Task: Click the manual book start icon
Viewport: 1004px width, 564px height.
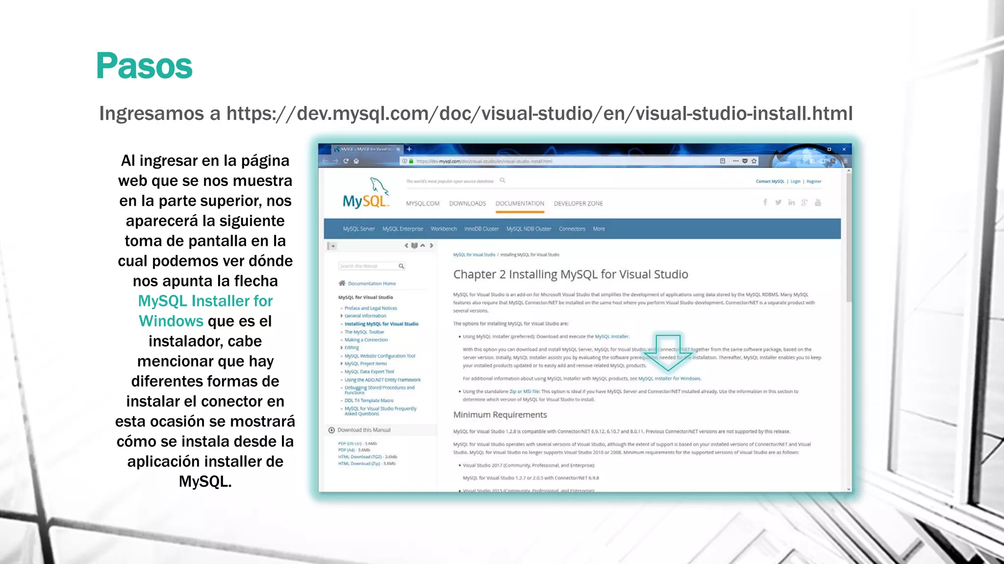Action: point(414,246)
